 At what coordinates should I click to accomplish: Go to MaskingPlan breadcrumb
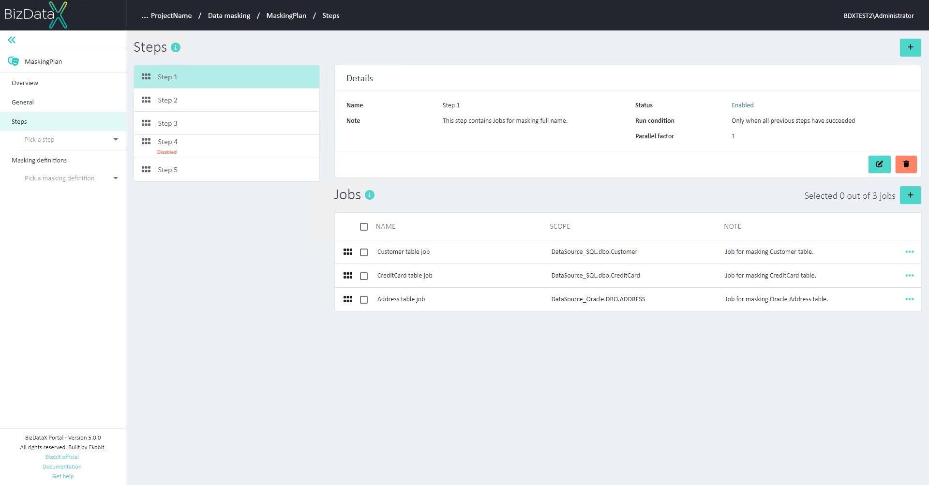pos(286,15)
